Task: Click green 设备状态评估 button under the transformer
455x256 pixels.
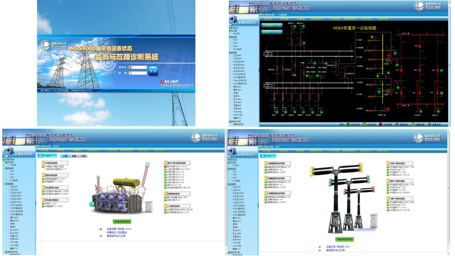Action: click(123, 222)
